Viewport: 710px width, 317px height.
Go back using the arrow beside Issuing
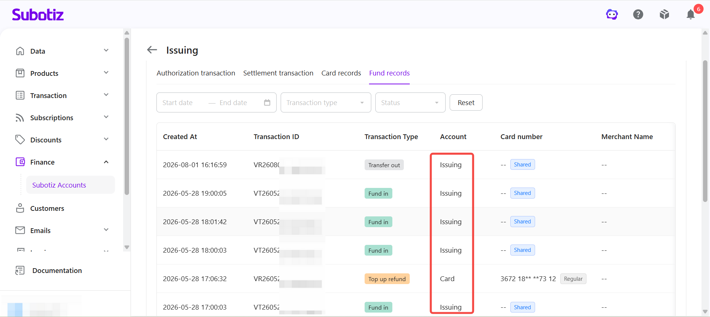(152, 50)
